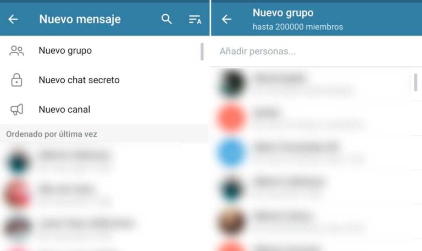Choose the contact with the red avatar
This screenshot has height=251, width=422.
[316, 118]
